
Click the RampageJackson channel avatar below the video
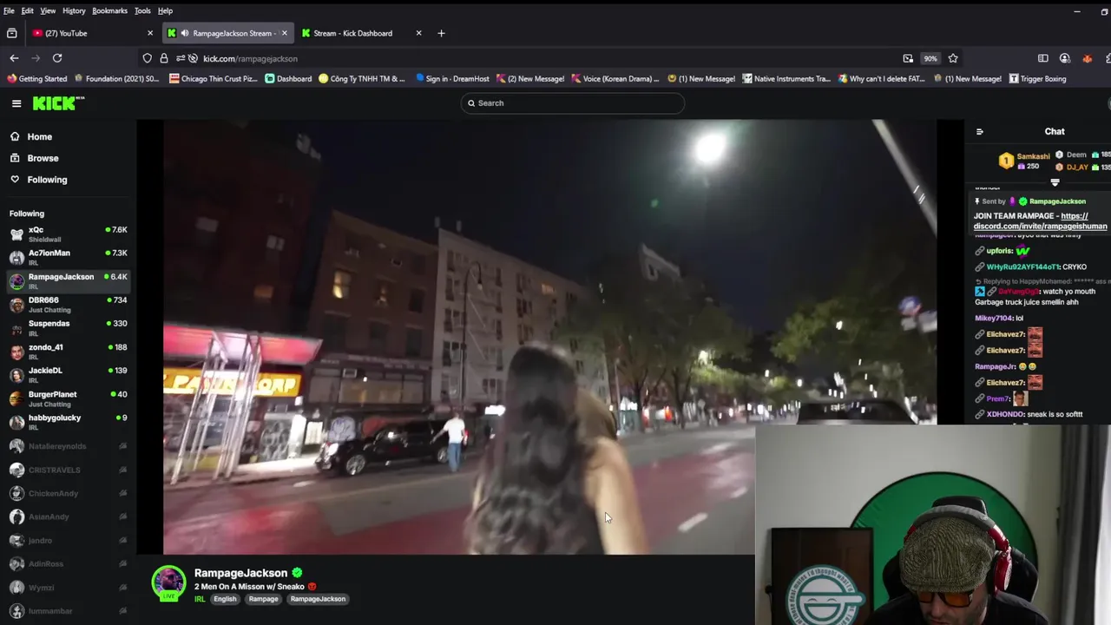168,582
